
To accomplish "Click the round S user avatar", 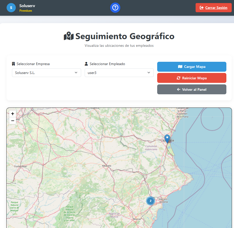I will pos(11,8).
